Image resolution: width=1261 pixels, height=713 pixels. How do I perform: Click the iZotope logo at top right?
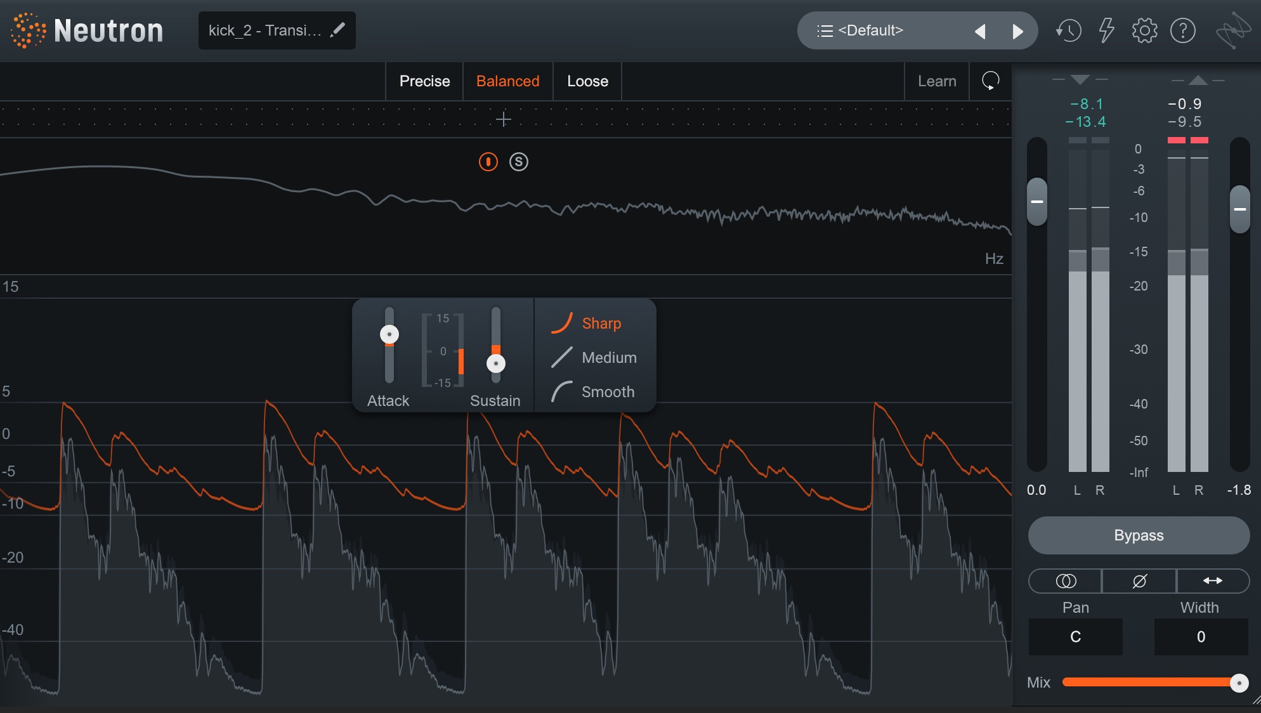[1232, 30]
